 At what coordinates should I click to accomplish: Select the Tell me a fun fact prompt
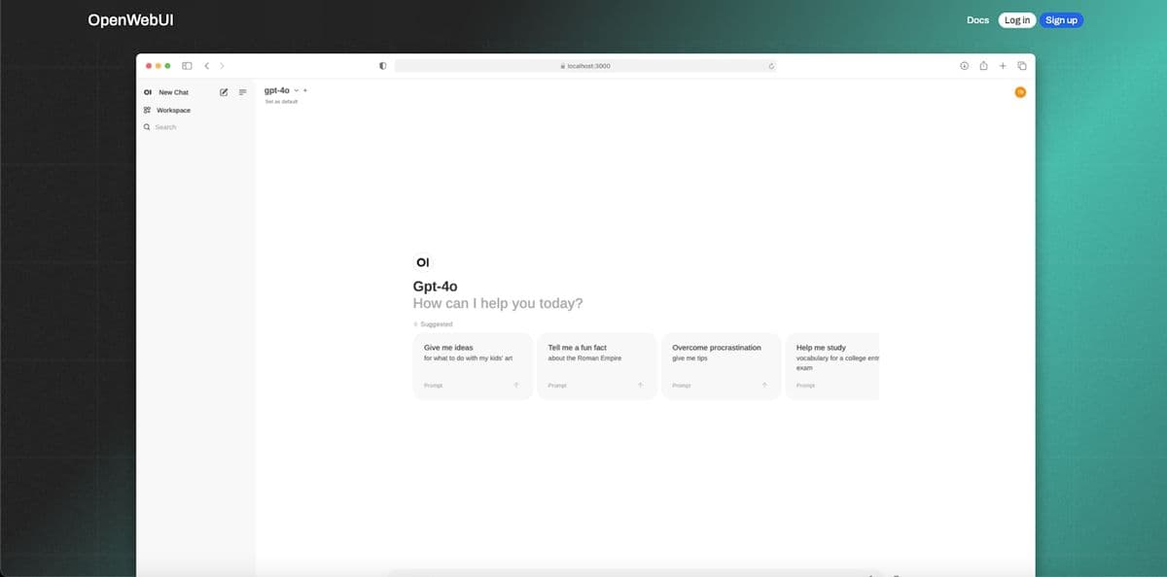596,364
